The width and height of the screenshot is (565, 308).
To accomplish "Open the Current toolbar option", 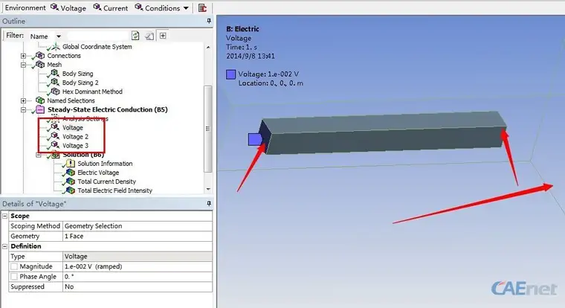I will click(x=111, y=7).
